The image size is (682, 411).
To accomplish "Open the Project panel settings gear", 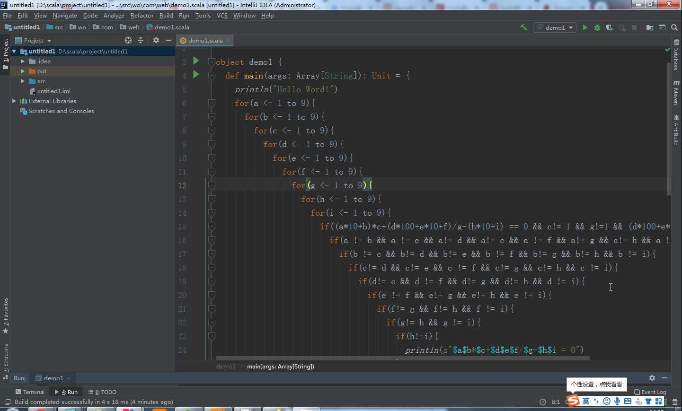I will [156, 40].
